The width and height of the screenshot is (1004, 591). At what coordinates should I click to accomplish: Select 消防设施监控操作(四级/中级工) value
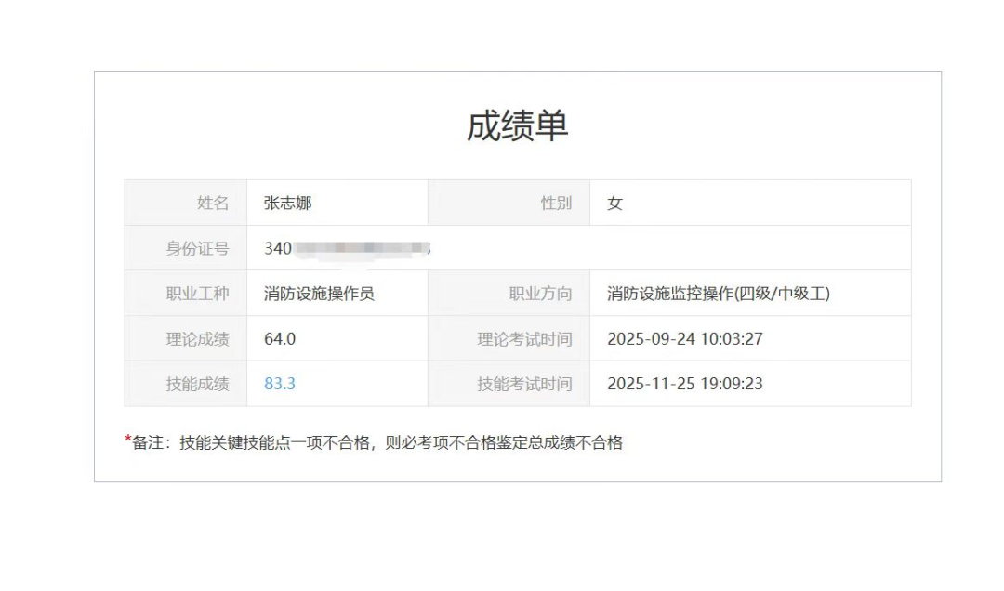click(x=722, y=292)
